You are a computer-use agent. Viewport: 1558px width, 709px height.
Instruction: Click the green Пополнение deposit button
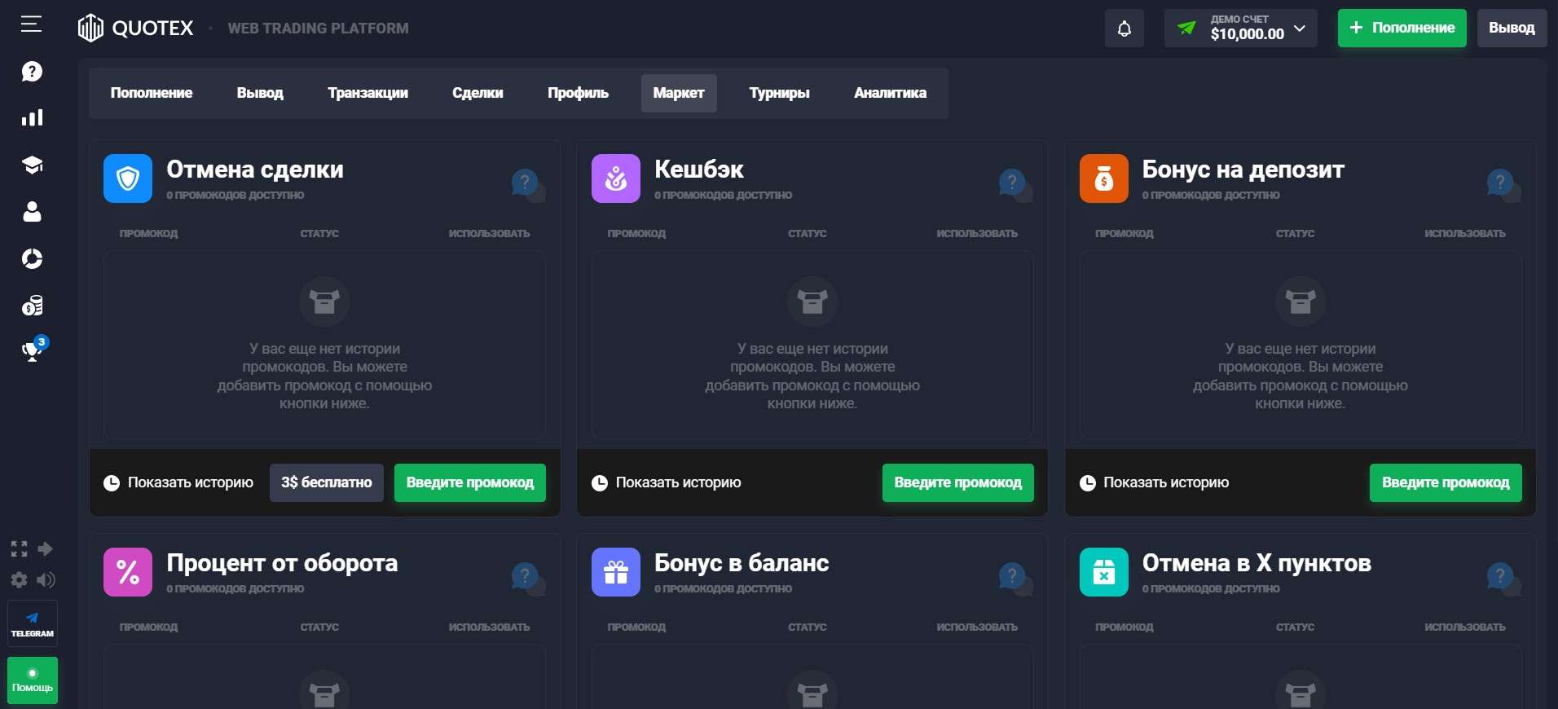1402,28
